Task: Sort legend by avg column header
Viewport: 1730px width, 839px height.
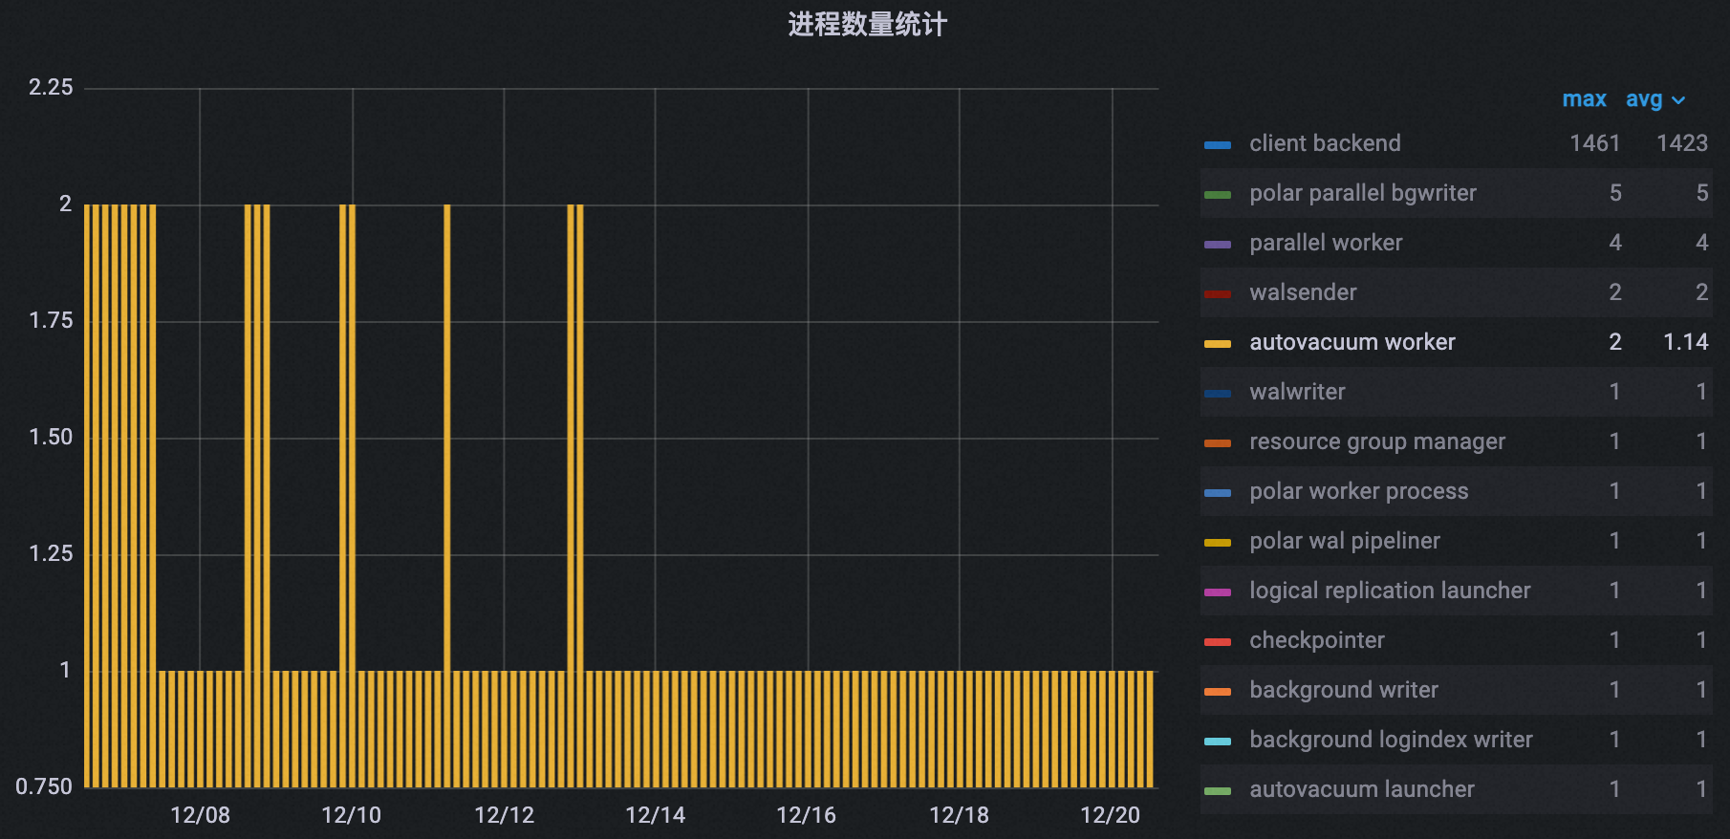Action: click(x=1644, y=99)
